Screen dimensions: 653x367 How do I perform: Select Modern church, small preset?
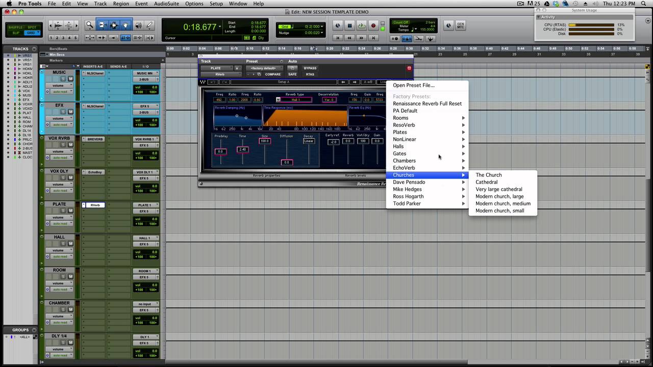pos(500,211)
